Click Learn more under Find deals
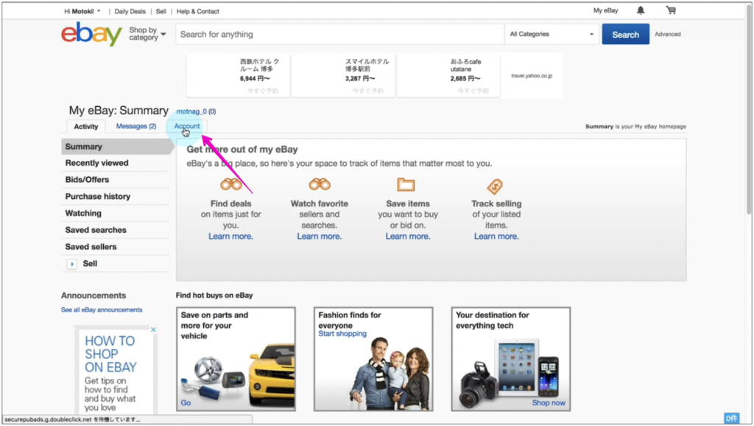The image size is (754, 426). coord(230,237)
